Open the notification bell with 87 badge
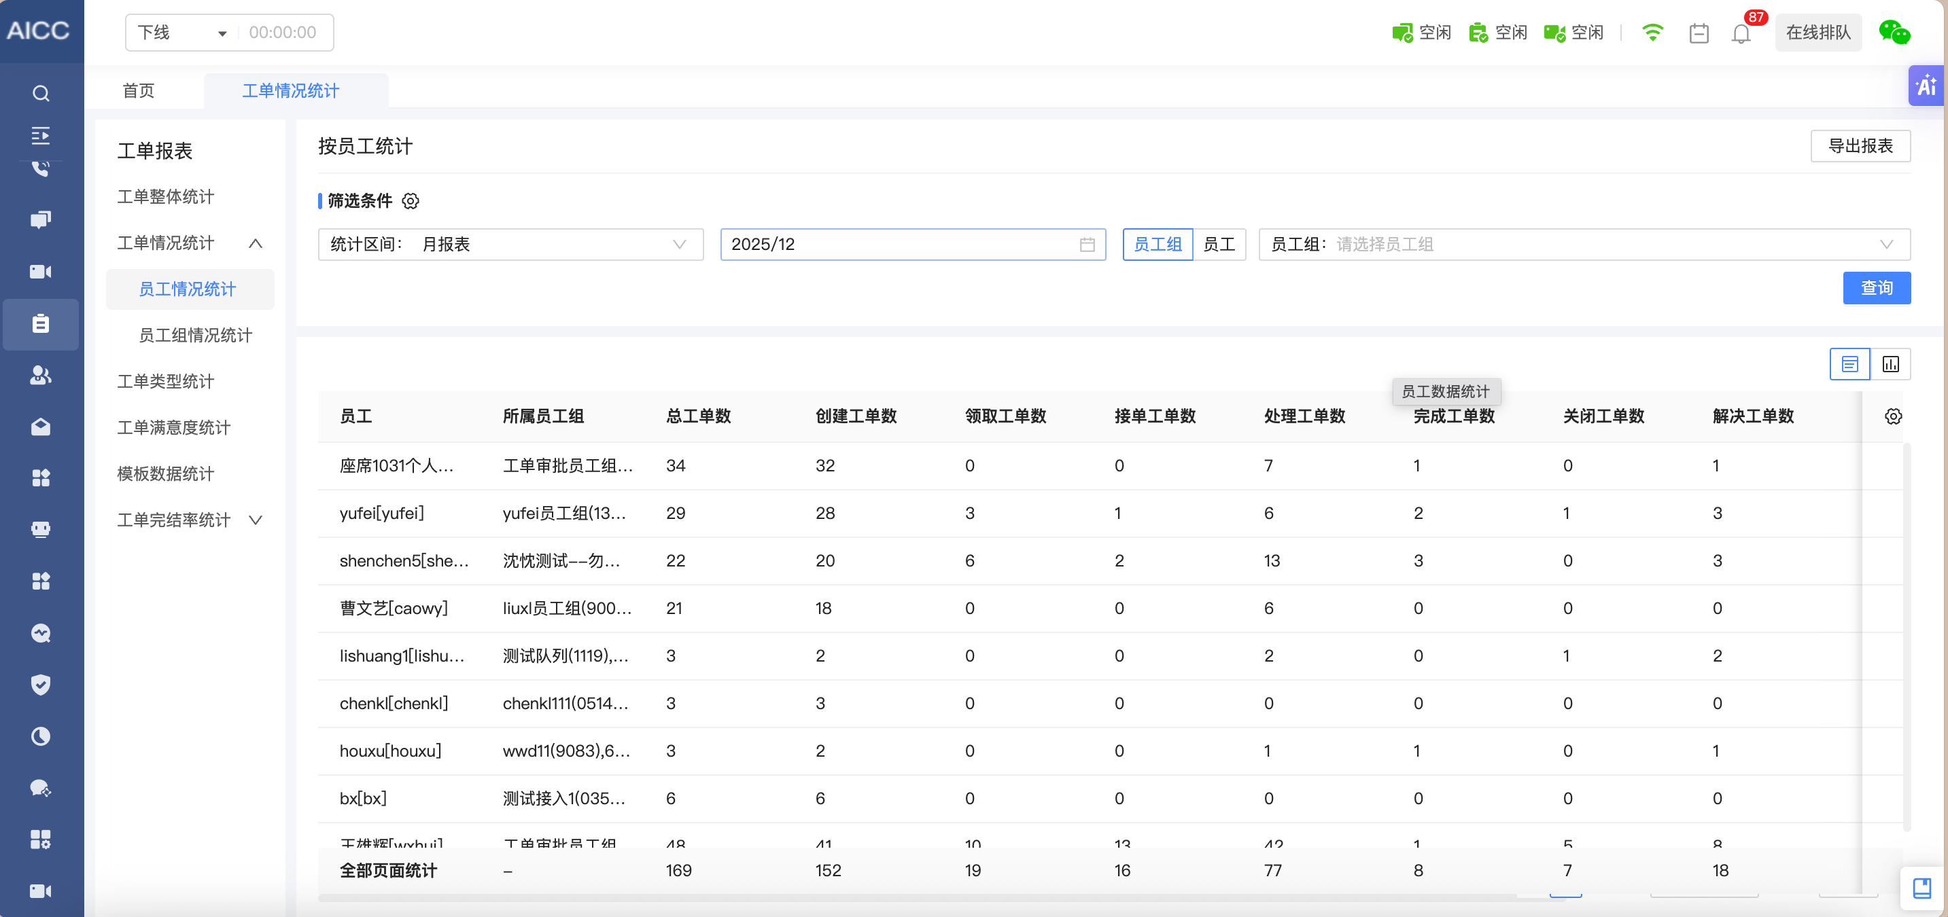 pos(1741,33)
